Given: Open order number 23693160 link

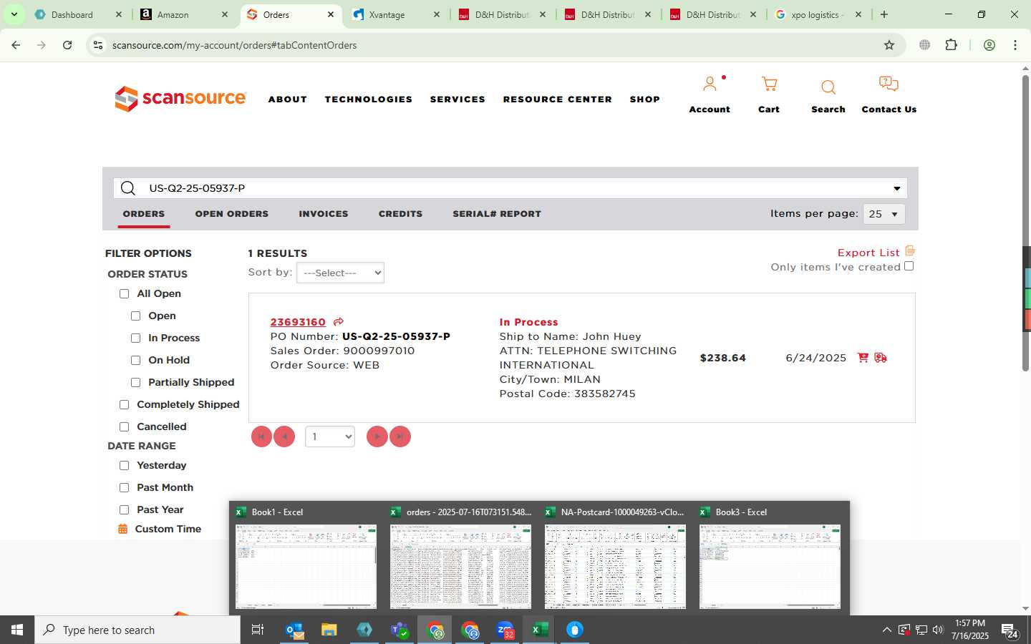Looking at the screenshot, I should (298, 322).
